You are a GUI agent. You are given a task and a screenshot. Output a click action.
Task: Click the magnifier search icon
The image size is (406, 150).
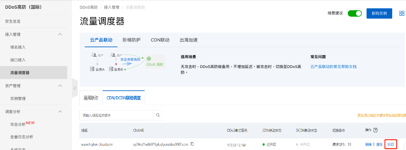coord(158,115)
